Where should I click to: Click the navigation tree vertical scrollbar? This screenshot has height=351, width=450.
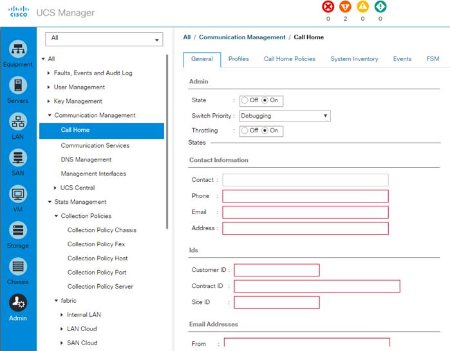click(x=167, y=141)
